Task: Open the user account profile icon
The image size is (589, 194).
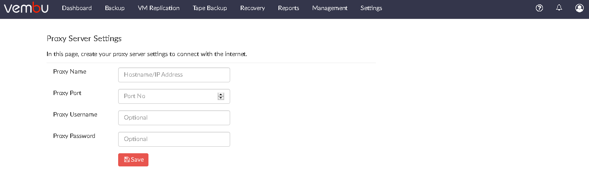Action: pos(579,8)
